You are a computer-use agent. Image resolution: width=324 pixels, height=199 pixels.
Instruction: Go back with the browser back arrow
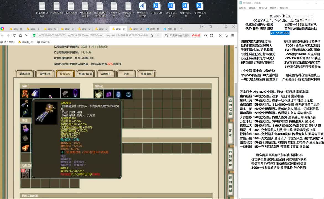click(x=2, y=36)
